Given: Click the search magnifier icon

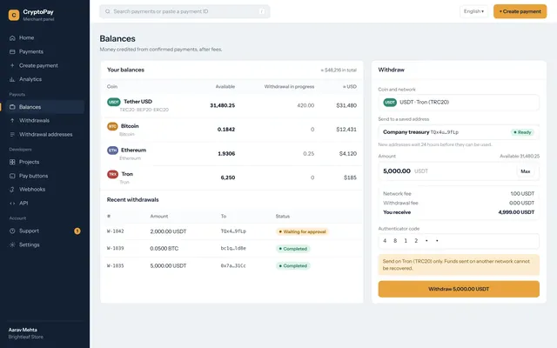Looking at the screenshot, I should click(x=107, y=11).
